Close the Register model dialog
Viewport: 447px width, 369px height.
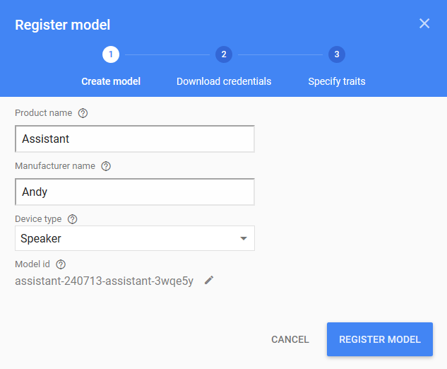coord(424,23)
